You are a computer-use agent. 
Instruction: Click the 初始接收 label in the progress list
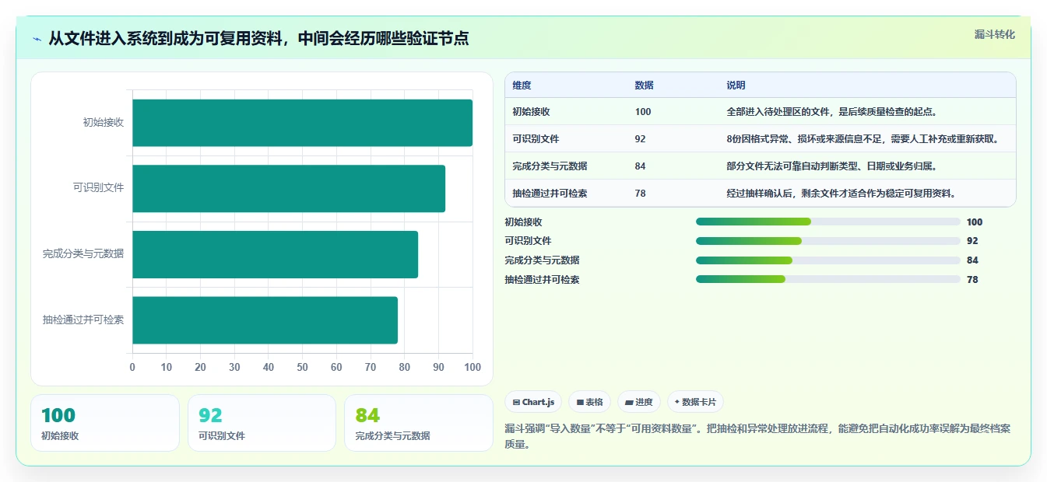(523, 222)
